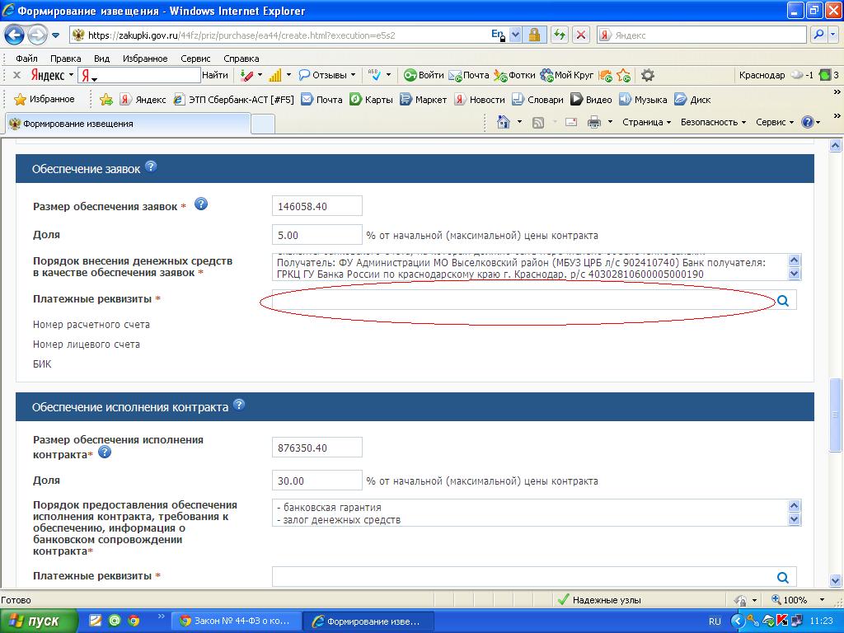844x633 pixels.
Task: Click Kaspersky icon in system tray
Action: [781, 621]
